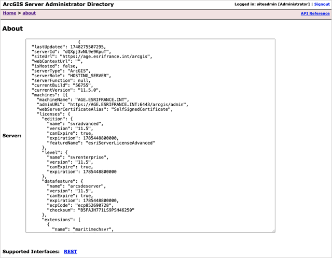
Task: Click the "adminURL" line
Action: pyautogui.click(x=113, y=105)
